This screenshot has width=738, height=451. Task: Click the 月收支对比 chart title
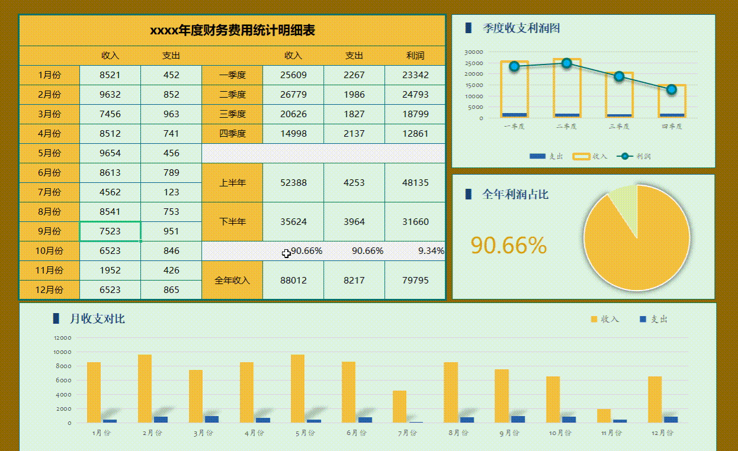(x=97, y=319)
